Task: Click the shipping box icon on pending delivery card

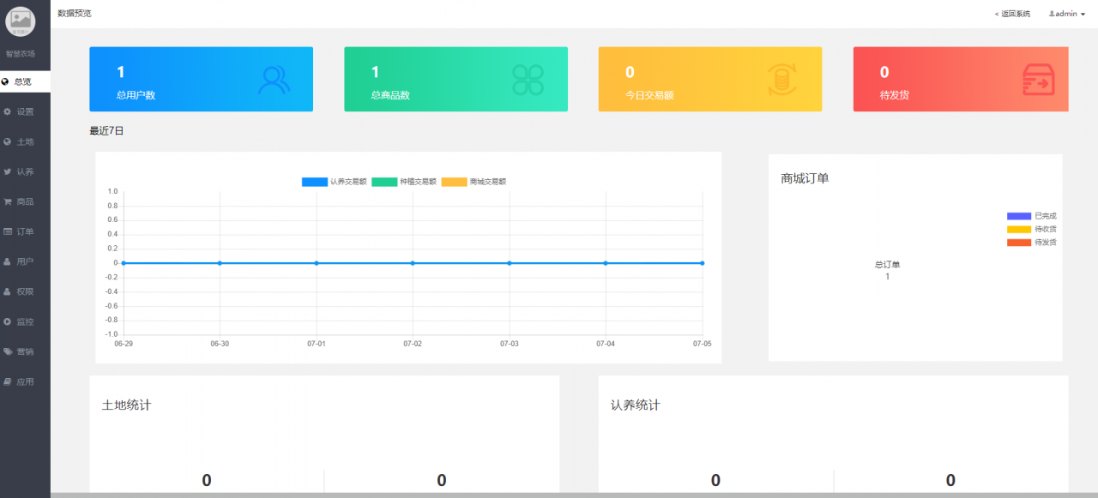Action: pos(1038,80)
